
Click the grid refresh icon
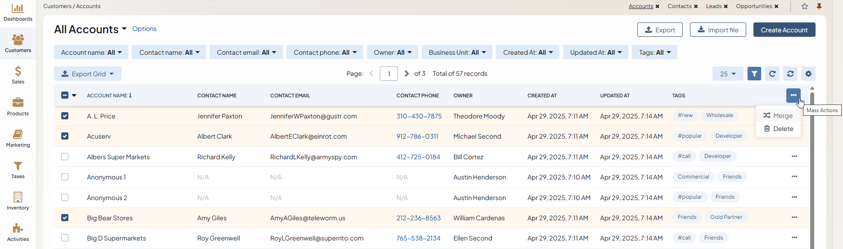click(x=772, y=74)
